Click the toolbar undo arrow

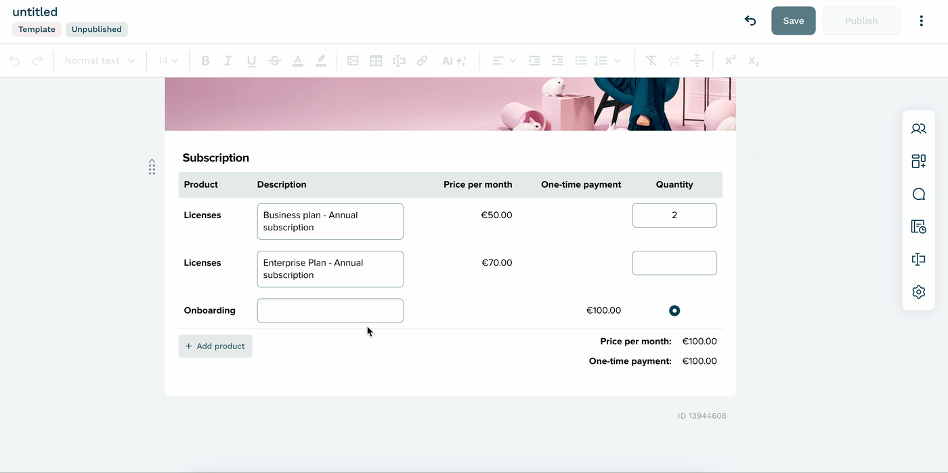[x=14, y=60]
